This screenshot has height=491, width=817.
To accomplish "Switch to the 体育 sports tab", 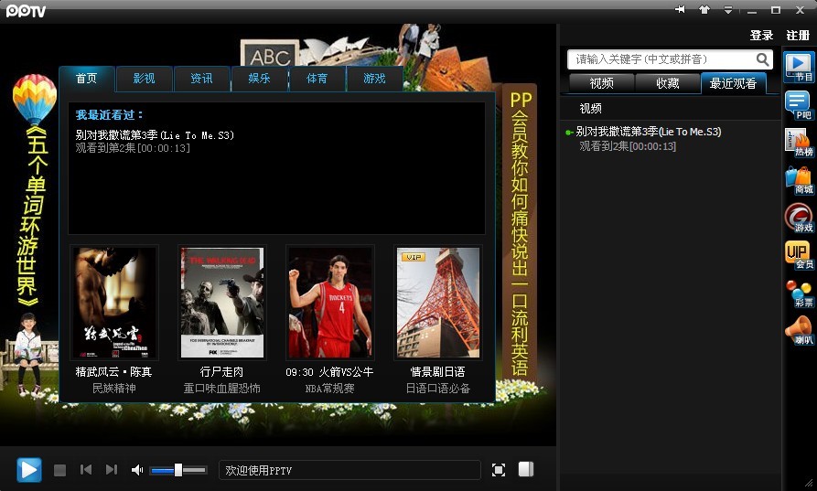I will pos(317,79).
